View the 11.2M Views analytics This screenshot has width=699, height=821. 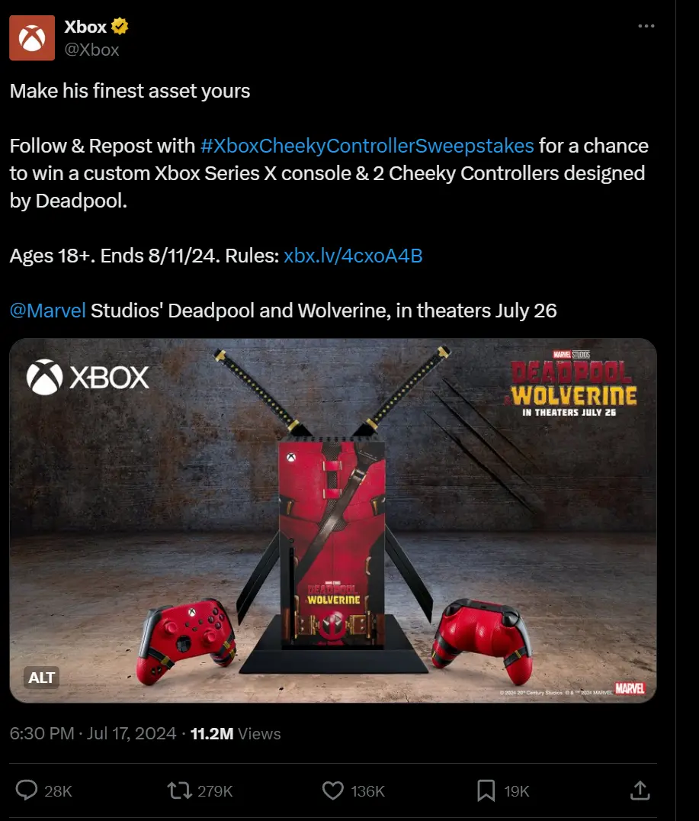(236, 733)
